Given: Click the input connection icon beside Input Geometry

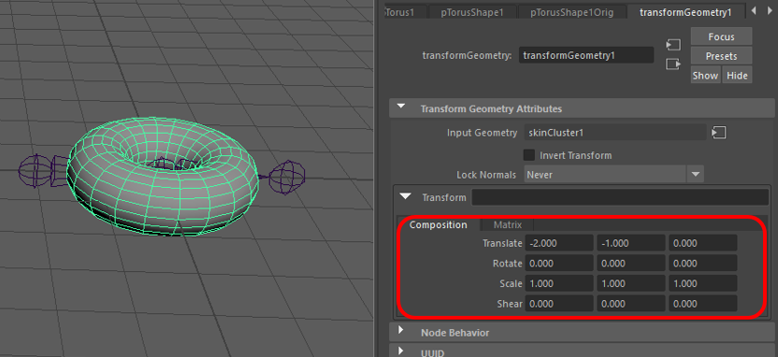Looking at the screenshot, I should pyautogui.click(x=718, y=133).
